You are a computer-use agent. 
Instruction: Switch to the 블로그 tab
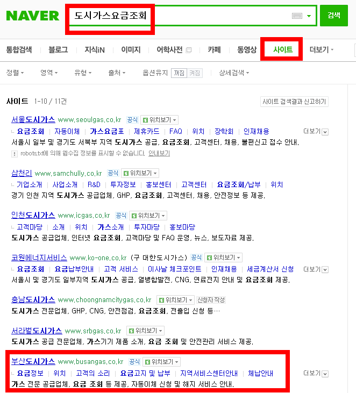pos(58,49)
